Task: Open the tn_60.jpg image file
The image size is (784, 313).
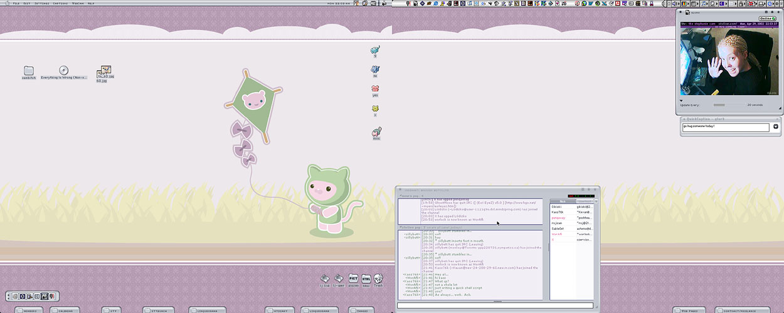Action: (x=104, y=73)
